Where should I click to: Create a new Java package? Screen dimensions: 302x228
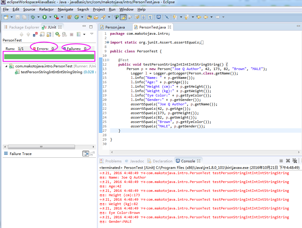[70, 17]
